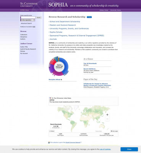Open Submit Faculty Research
This screenshot has height=153, width=141.
point(28,49)
